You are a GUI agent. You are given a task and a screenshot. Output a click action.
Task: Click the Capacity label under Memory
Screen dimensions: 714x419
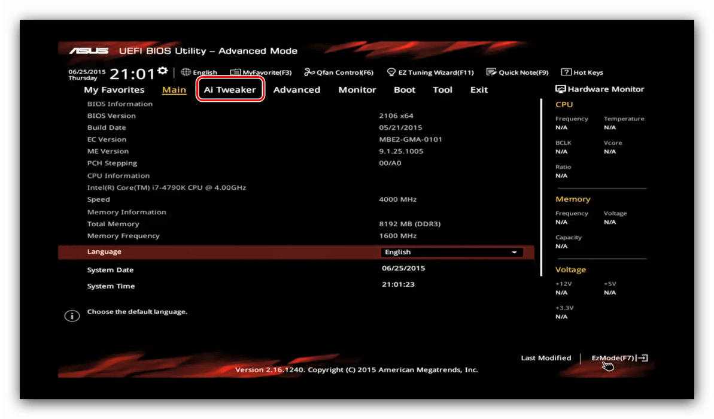click(x=569, y=238)
